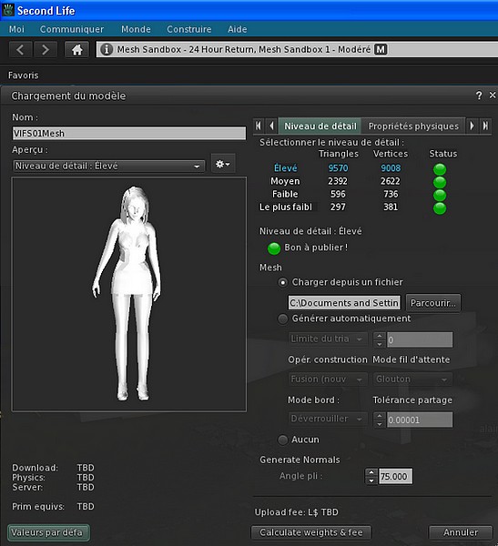Click the Le plus faible status indicator
This screenshot has height=546, width=498.
tap(440, 208)
